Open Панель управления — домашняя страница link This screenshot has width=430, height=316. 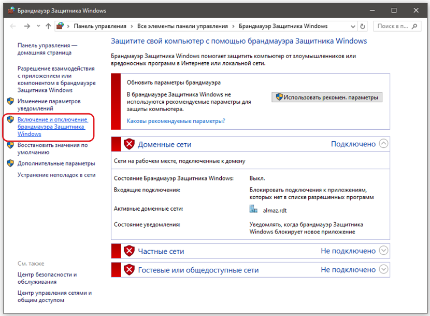click(x=47, y=49)
